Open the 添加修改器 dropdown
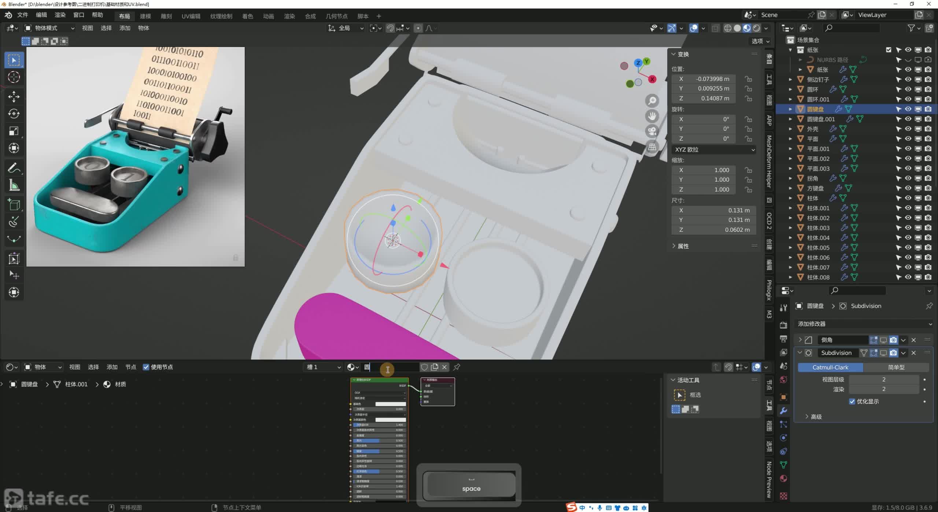The image size is (938, 512). [x=864, y=324]
